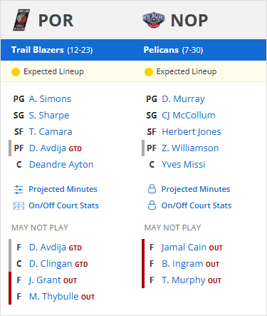Image resolution: width=267 pixels, height=316 pixels.
Task: Open D. Clingan in May Not Play list
Action: pyautogui.click(x=51, y=264)
